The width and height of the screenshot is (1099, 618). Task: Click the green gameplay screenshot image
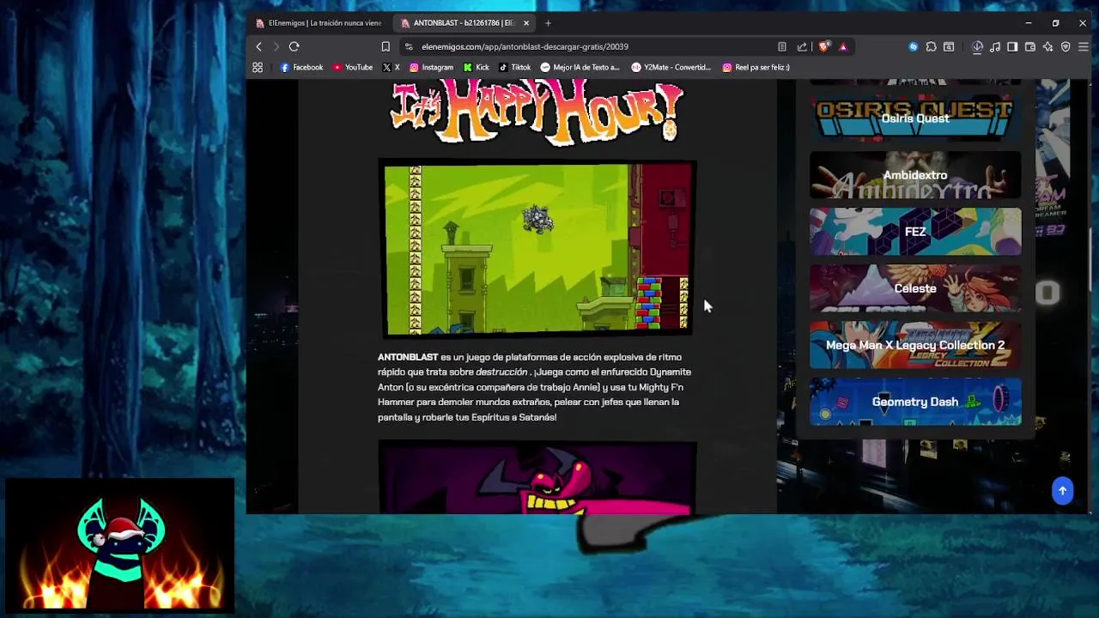[x=537, y=249]
